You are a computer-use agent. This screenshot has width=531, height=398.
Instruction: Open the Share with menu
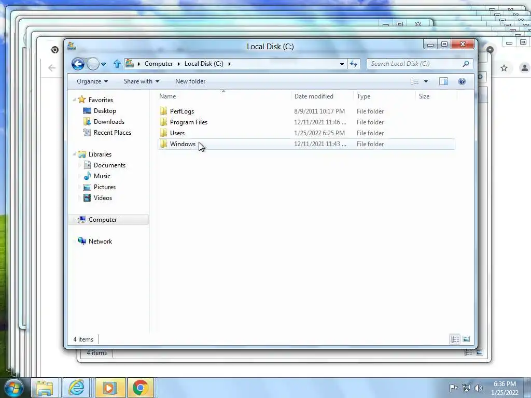141,81
